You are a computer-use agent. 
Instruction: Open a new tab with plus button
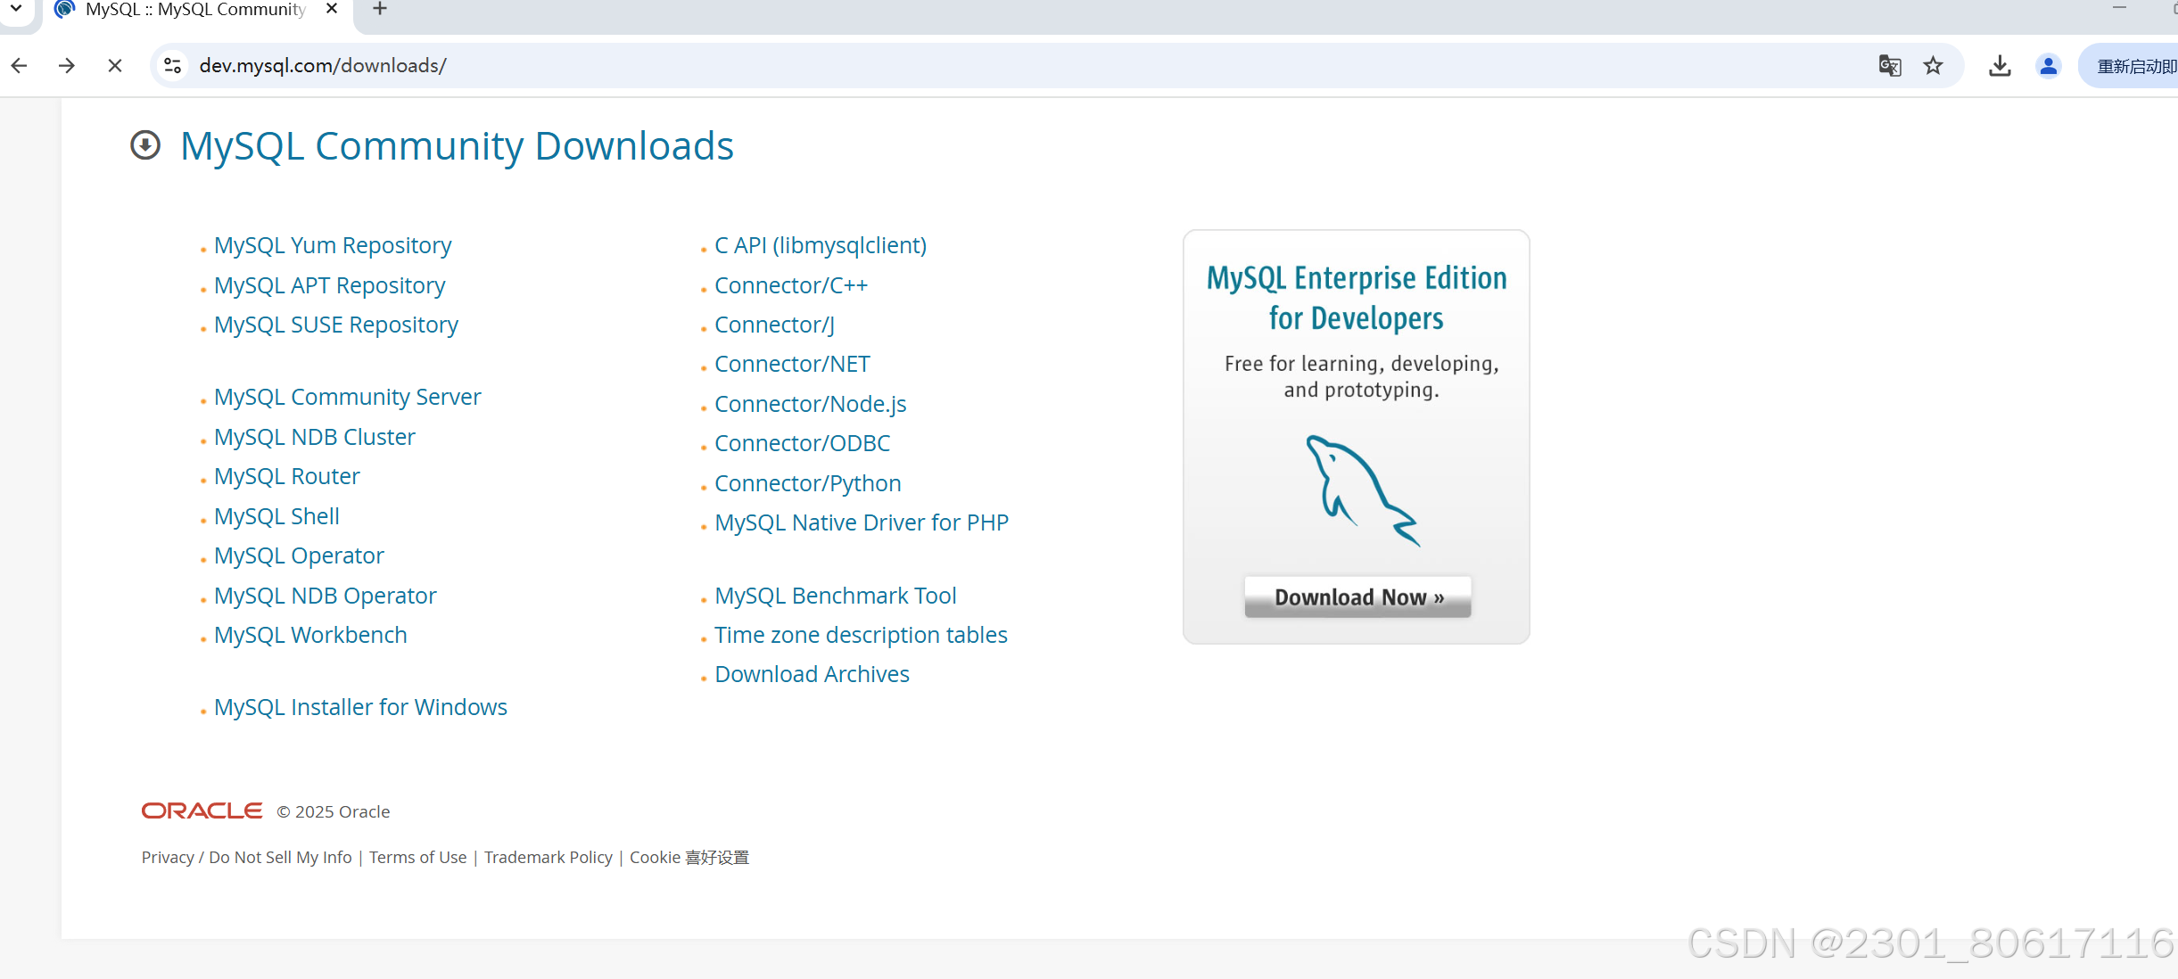pos(380,9)
